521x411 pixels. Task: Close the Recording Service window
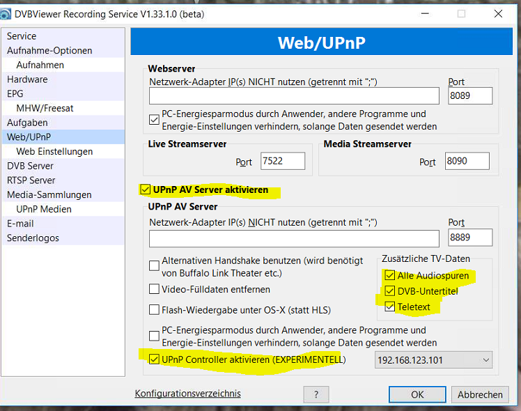click(x=498, y=14)
